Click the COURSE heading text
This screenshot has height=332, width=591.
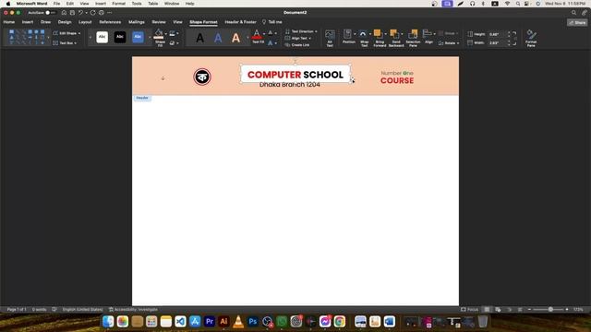tap(397, 80)
